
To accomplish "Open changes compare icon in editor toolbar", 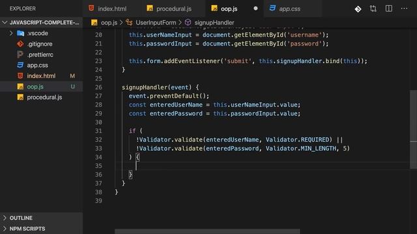I will pyautogui.click(x=373, y=8).
